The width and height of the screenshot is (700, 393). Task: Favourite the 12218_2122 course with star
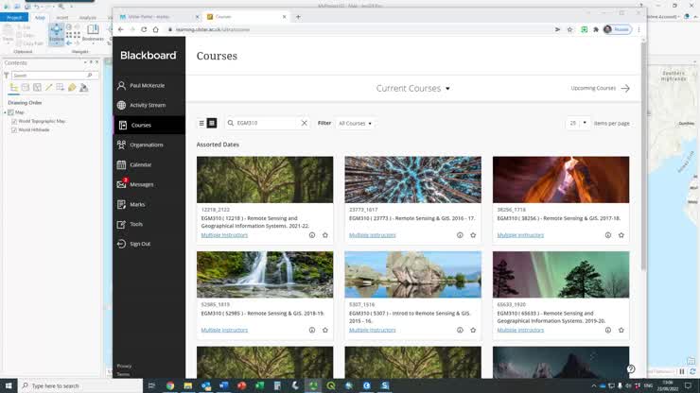pyautogui.click(x=325, y=235)
